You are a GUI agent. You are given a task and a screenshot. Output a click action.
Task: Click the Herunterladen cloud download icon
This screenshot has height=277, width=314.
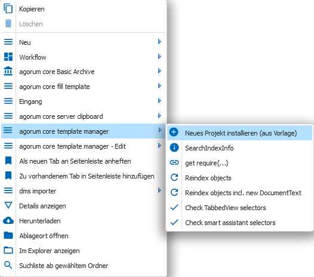coord(8,220)
